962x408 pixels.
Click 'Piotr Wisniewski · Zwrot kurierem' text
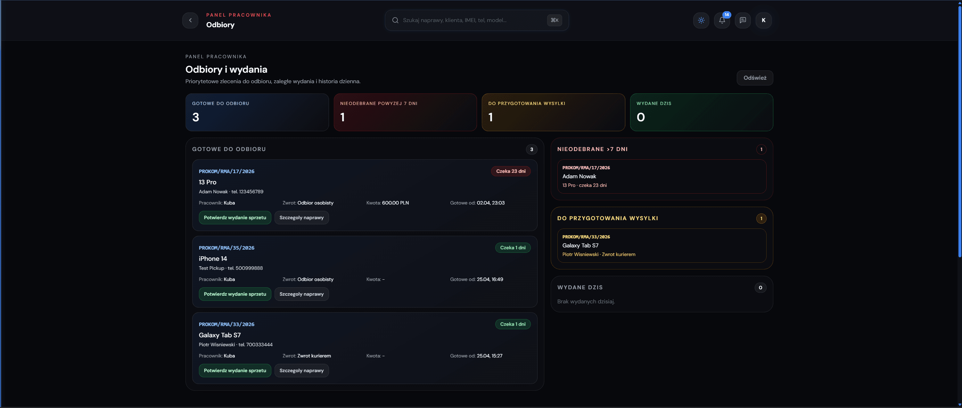[599, 254]
